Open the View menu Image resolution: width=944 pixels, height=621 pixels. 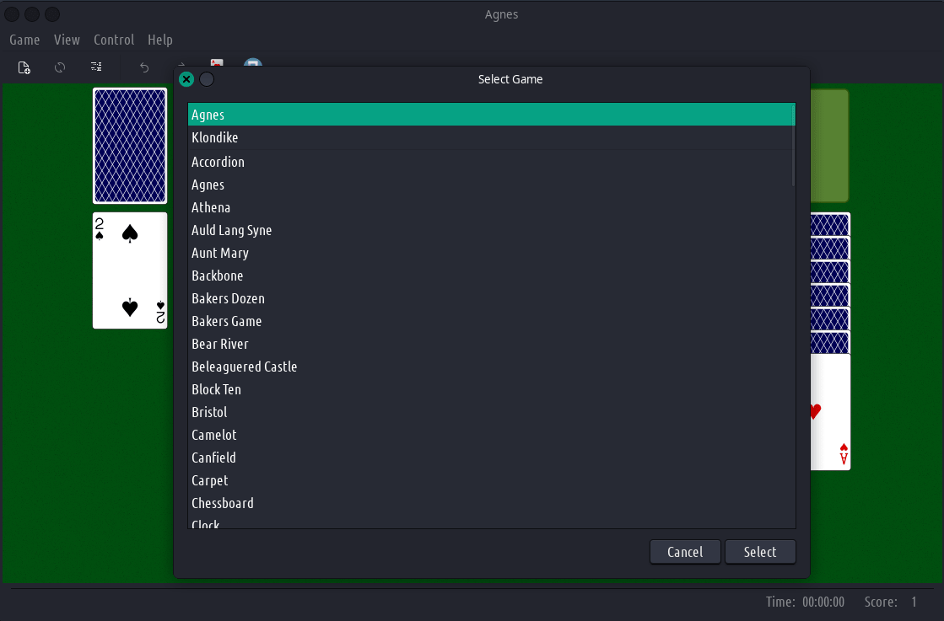67,40
